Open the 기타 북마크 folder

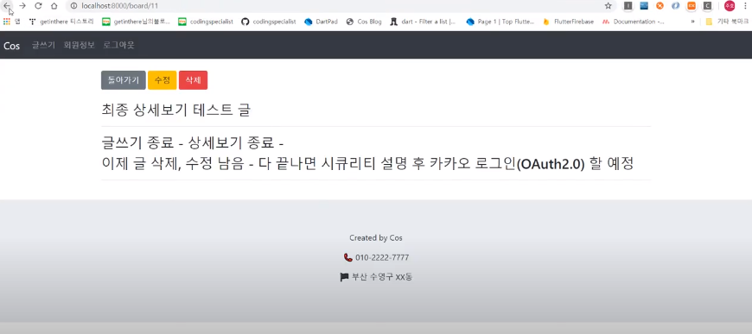[x=727, y=22]
